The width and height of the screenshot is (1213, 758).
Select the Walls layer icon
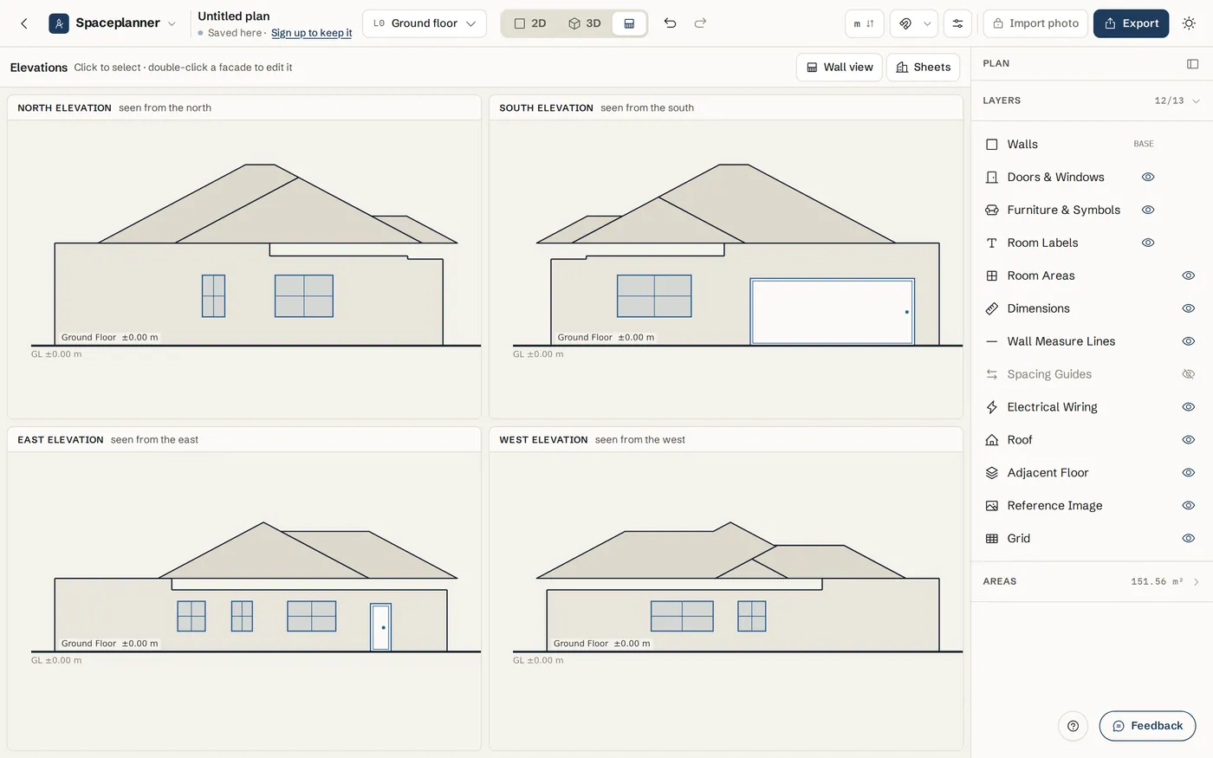[x=992, y=145]
